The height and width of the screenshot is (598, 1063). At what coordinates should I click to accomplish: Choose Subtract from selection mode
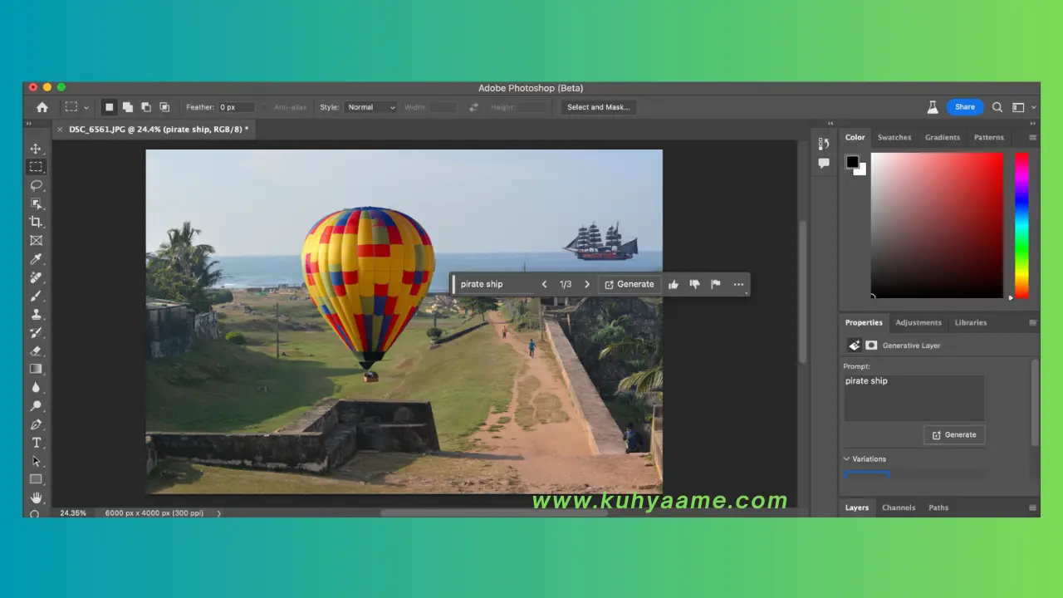pos(146,107)
